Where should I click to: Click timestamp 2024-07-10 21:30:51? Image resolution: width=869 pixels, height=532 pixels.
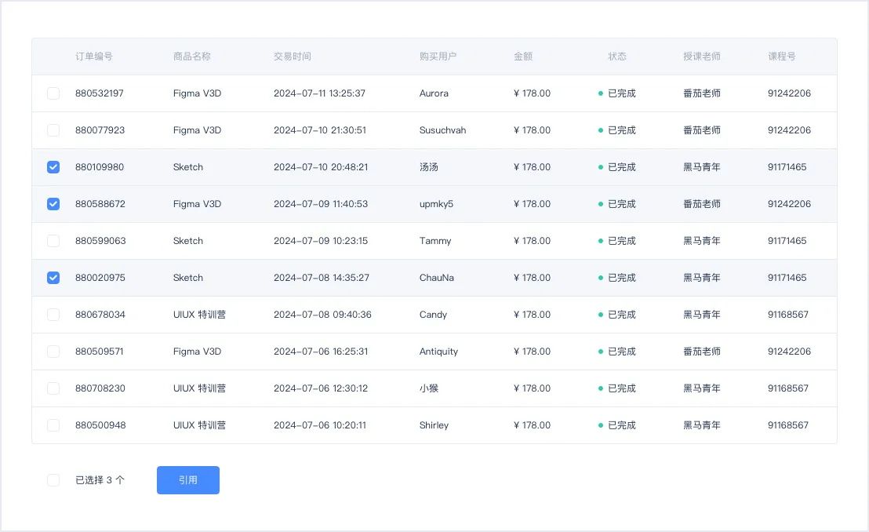[320, 130]
